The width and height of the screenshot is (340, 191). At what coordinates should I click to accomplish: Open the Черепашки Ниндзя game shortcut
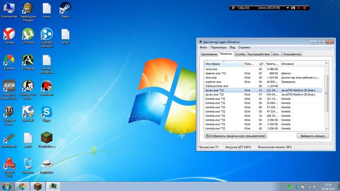coord(28,12)
